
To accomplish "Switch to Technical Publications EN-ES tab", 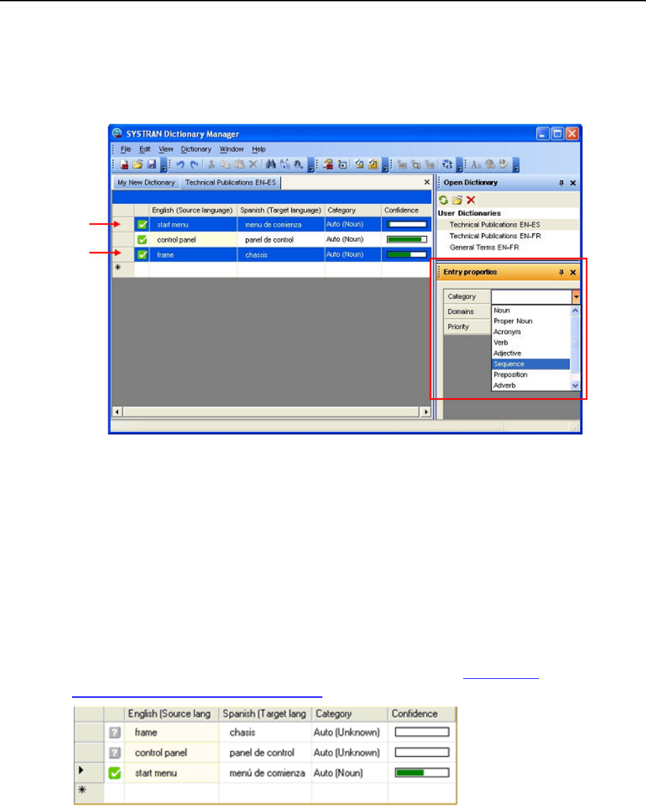I will click(230, 183).
